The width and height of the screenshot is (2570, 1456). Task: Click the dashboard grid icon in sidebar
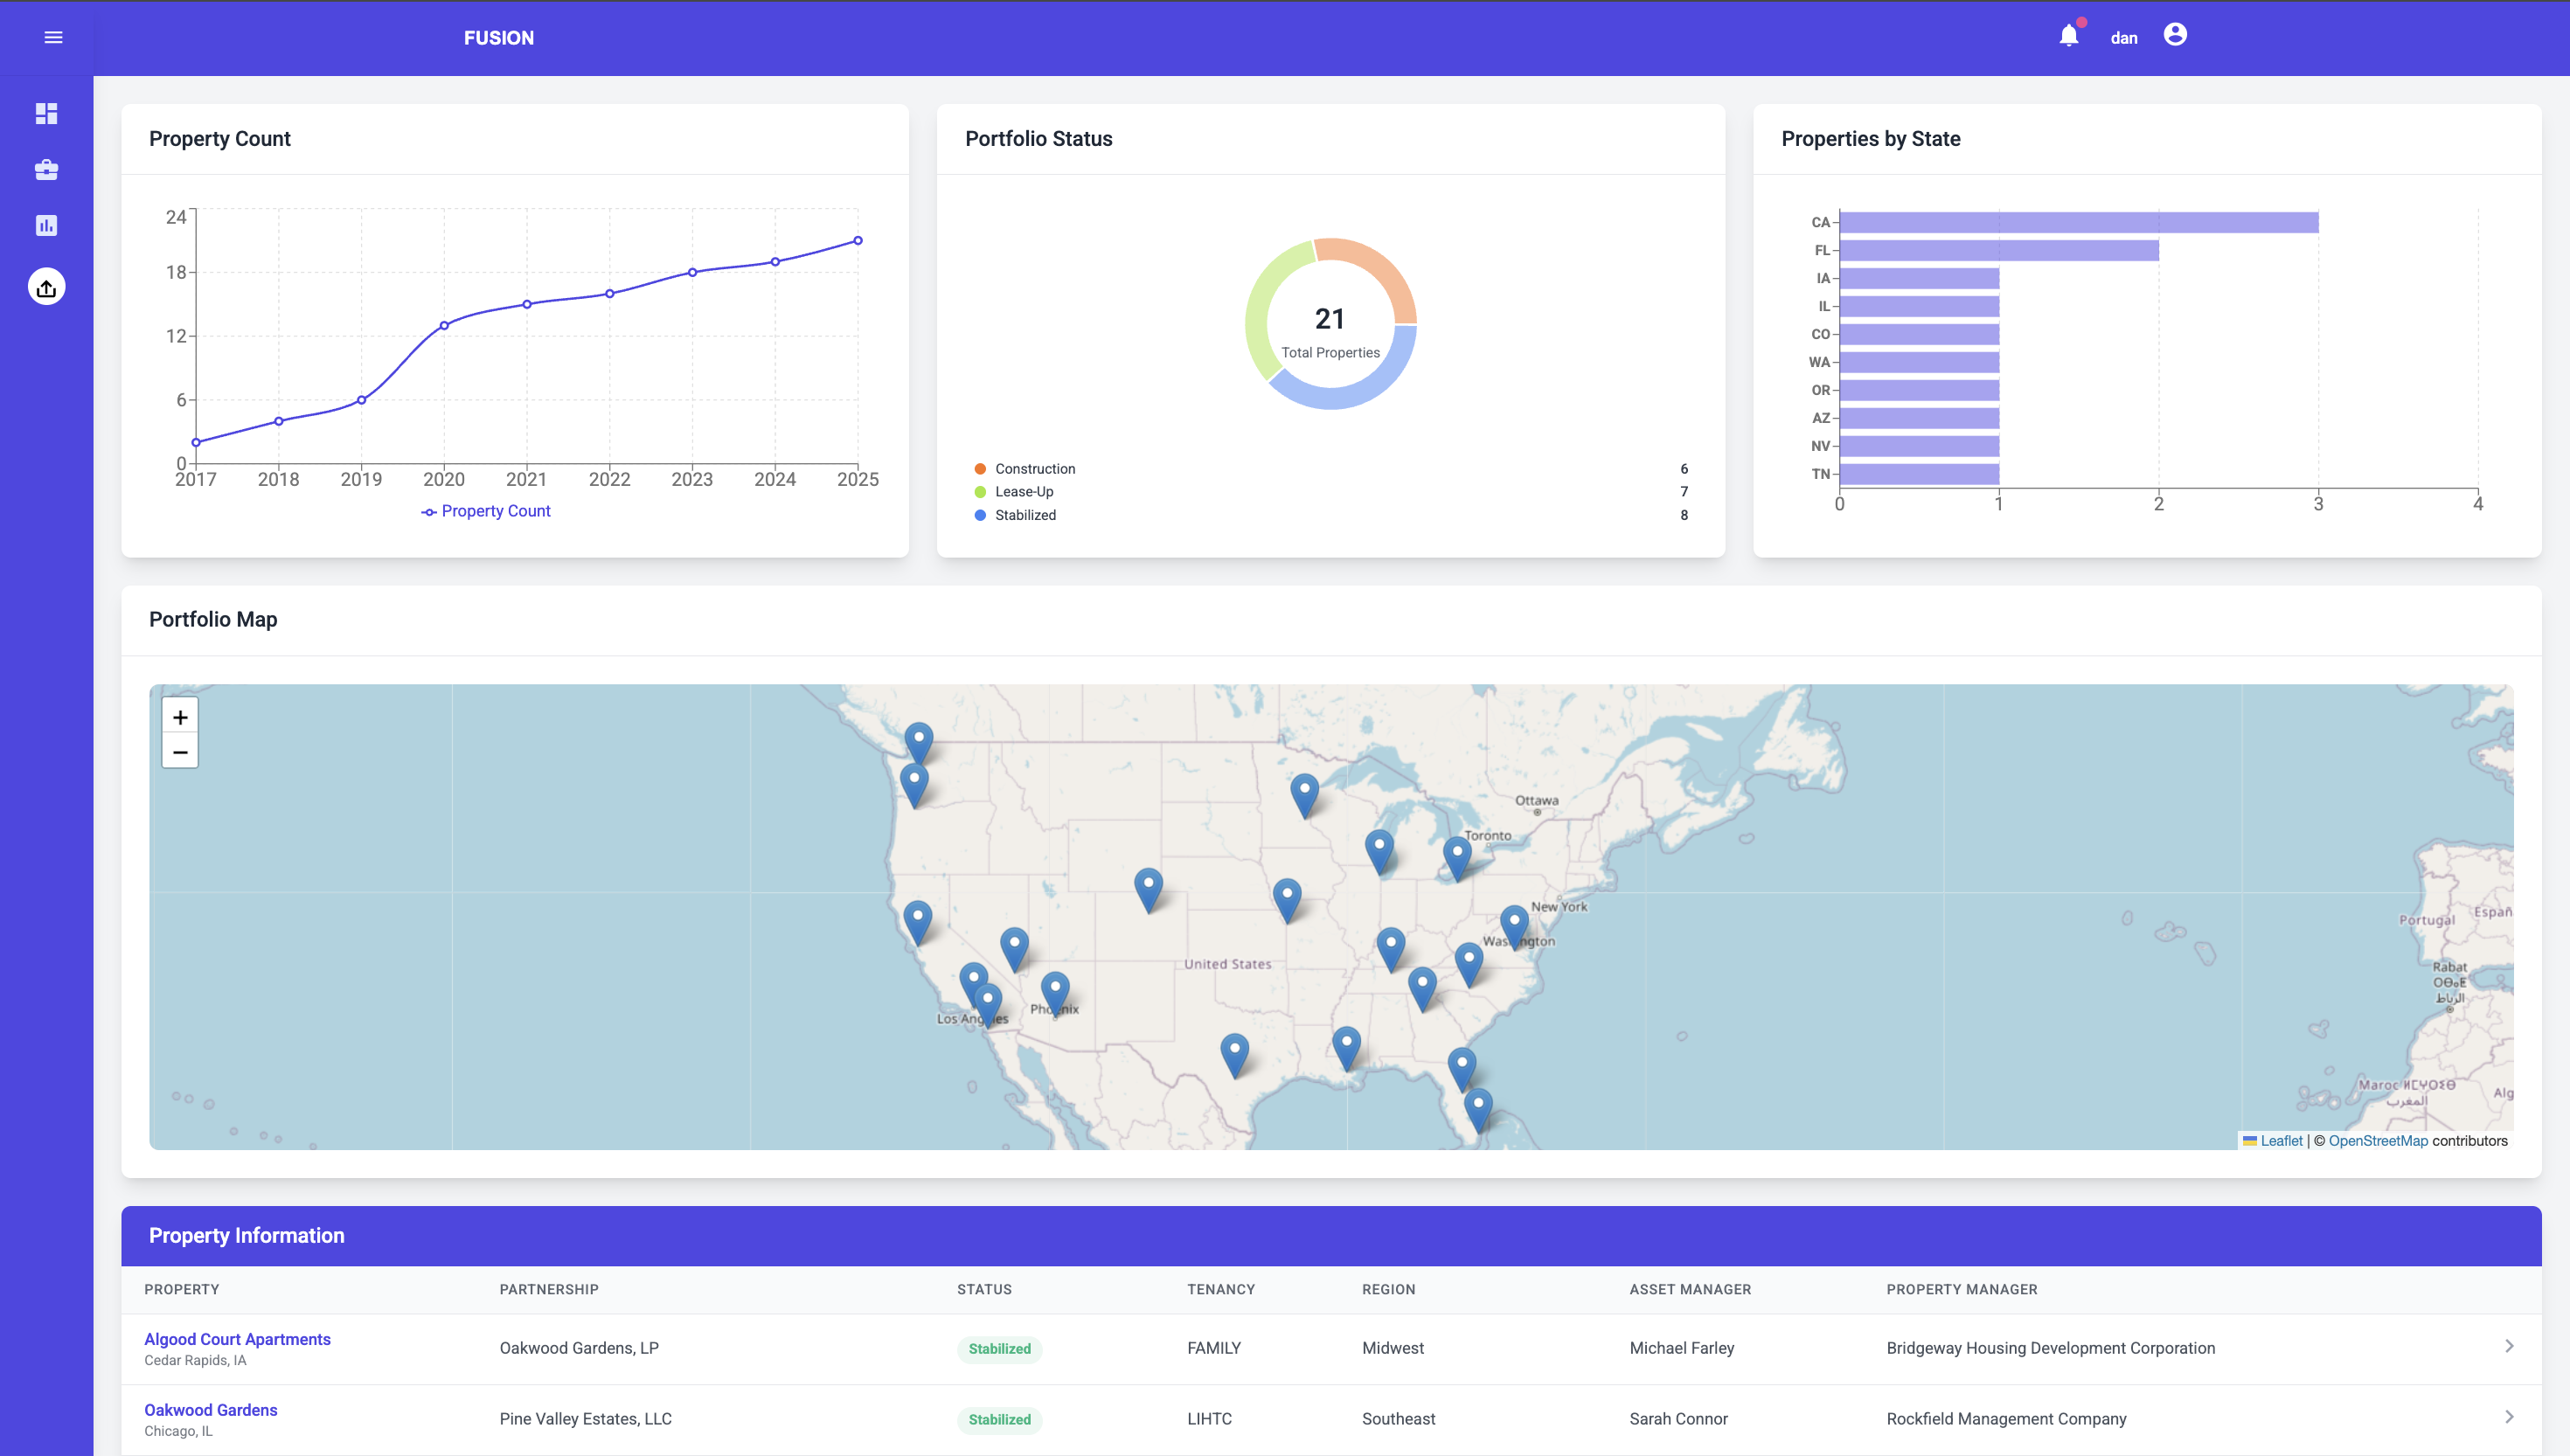(x=46, y=114)
